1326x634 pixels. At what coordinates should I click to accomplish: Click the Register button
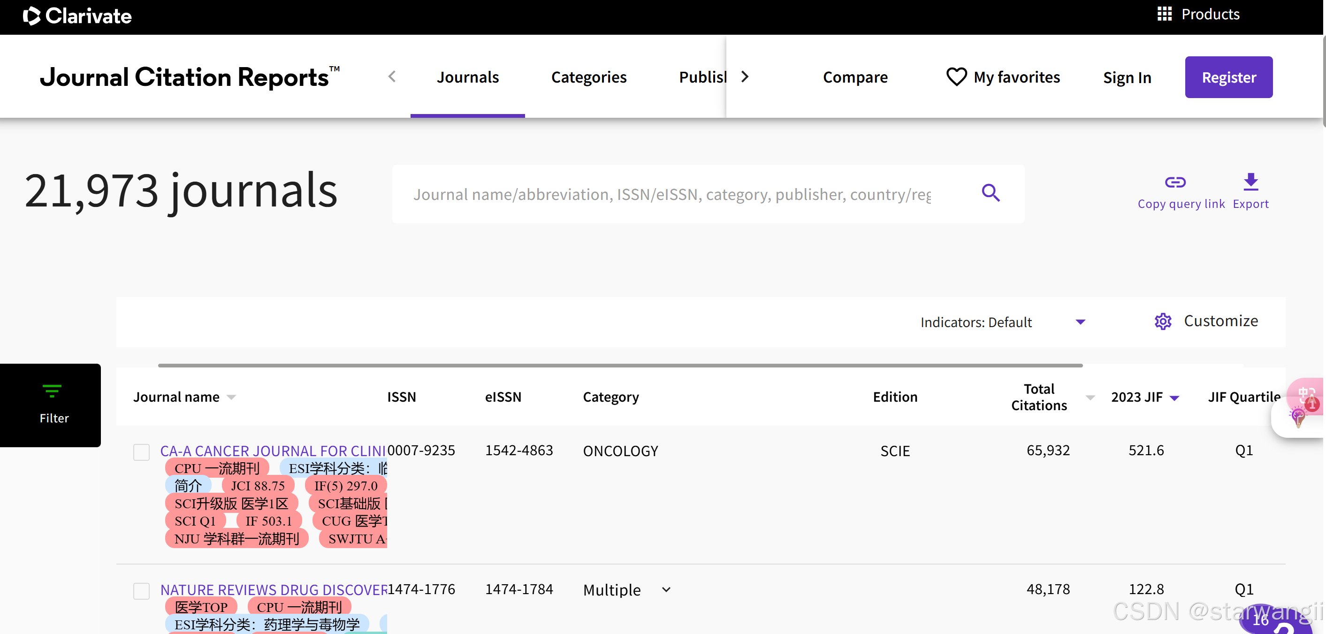[x=1228, y=77]
